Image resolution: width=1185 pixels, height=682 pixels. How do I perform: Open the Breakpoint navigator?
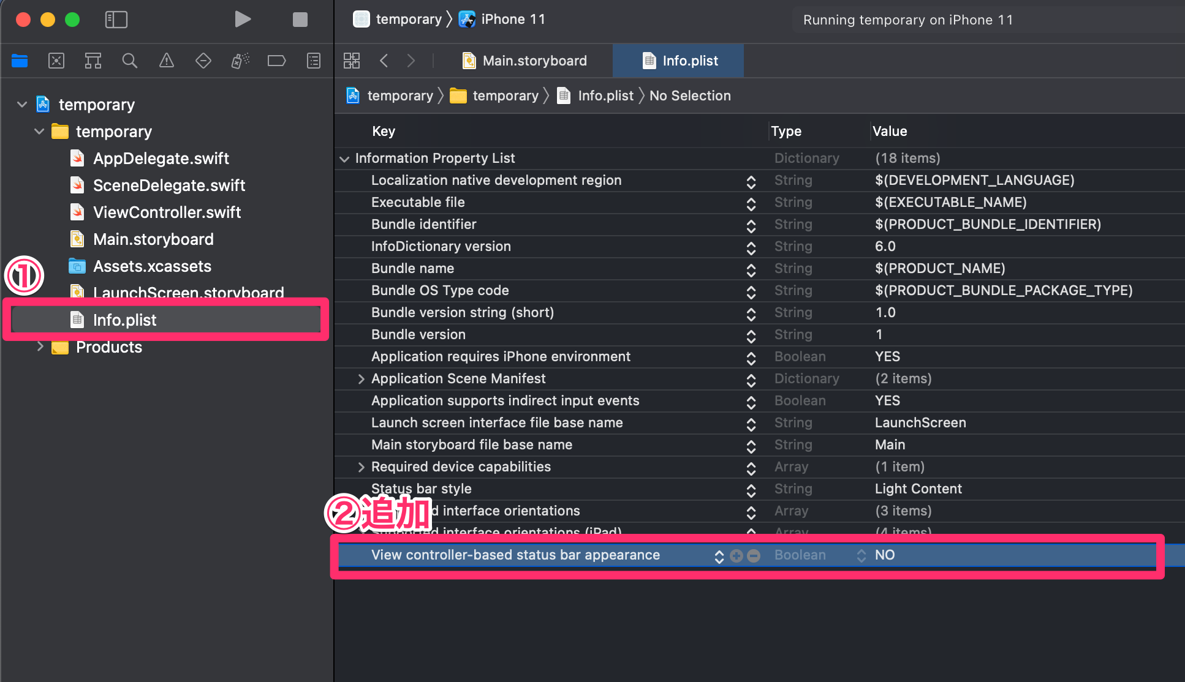(276, 61)
